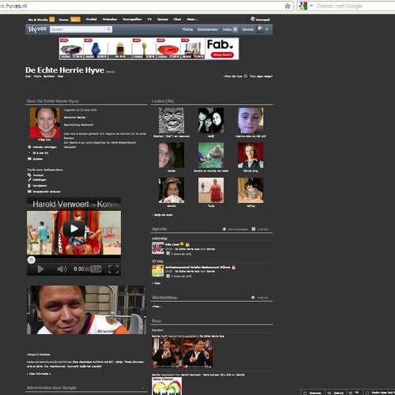The image size is (395, 395).
Task: Open member thumbnail of three women
Action: [x=211, y=120]
